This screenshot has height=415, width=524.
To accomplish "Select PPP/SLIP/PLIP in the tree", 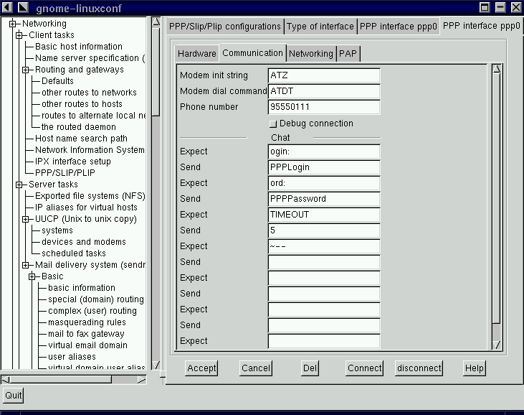I will tap(65, 173).
